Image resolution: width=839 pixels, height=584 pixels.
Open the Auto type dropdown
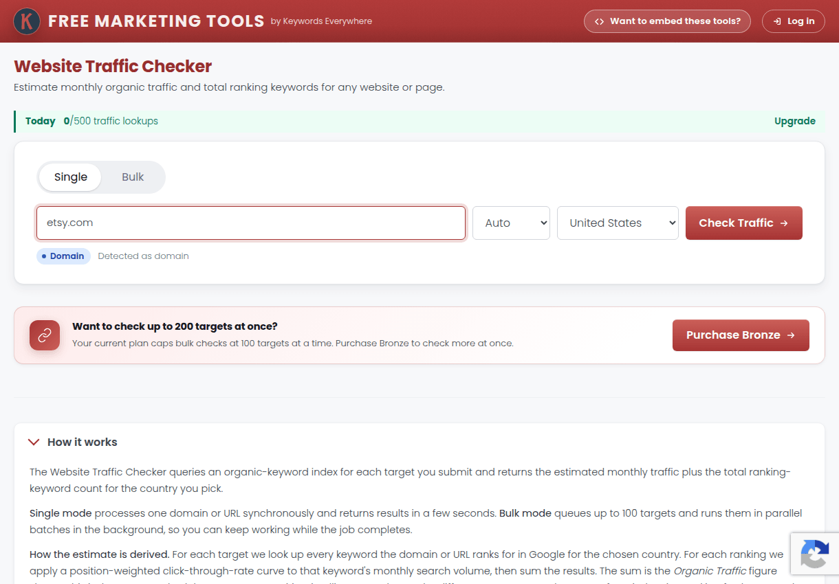coord(511,223)
